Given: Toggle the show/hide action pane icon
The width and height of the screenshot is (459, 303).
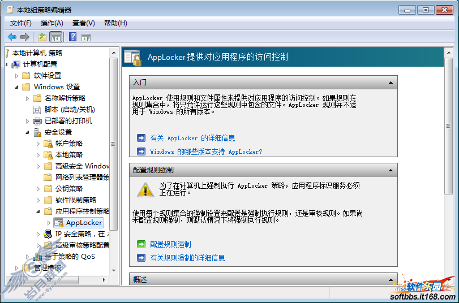Looking at the screenshot, I should pyautogui.click(x=86, y=37).
